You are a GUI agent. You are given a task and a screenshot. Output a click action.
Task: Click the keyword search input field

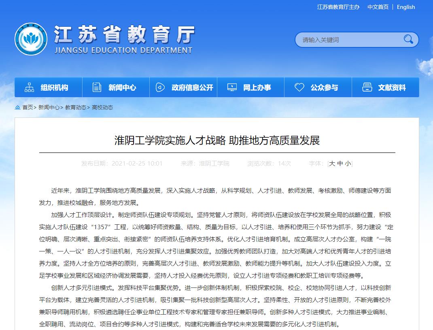pos(348,40)
